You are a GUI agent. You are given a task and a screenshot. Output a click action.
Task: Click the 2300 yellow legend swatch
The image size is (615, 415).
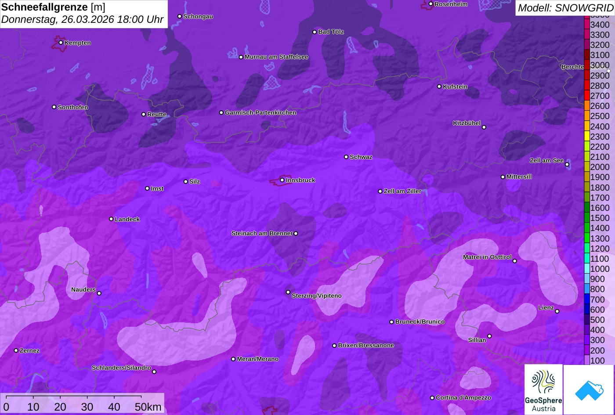587,137
